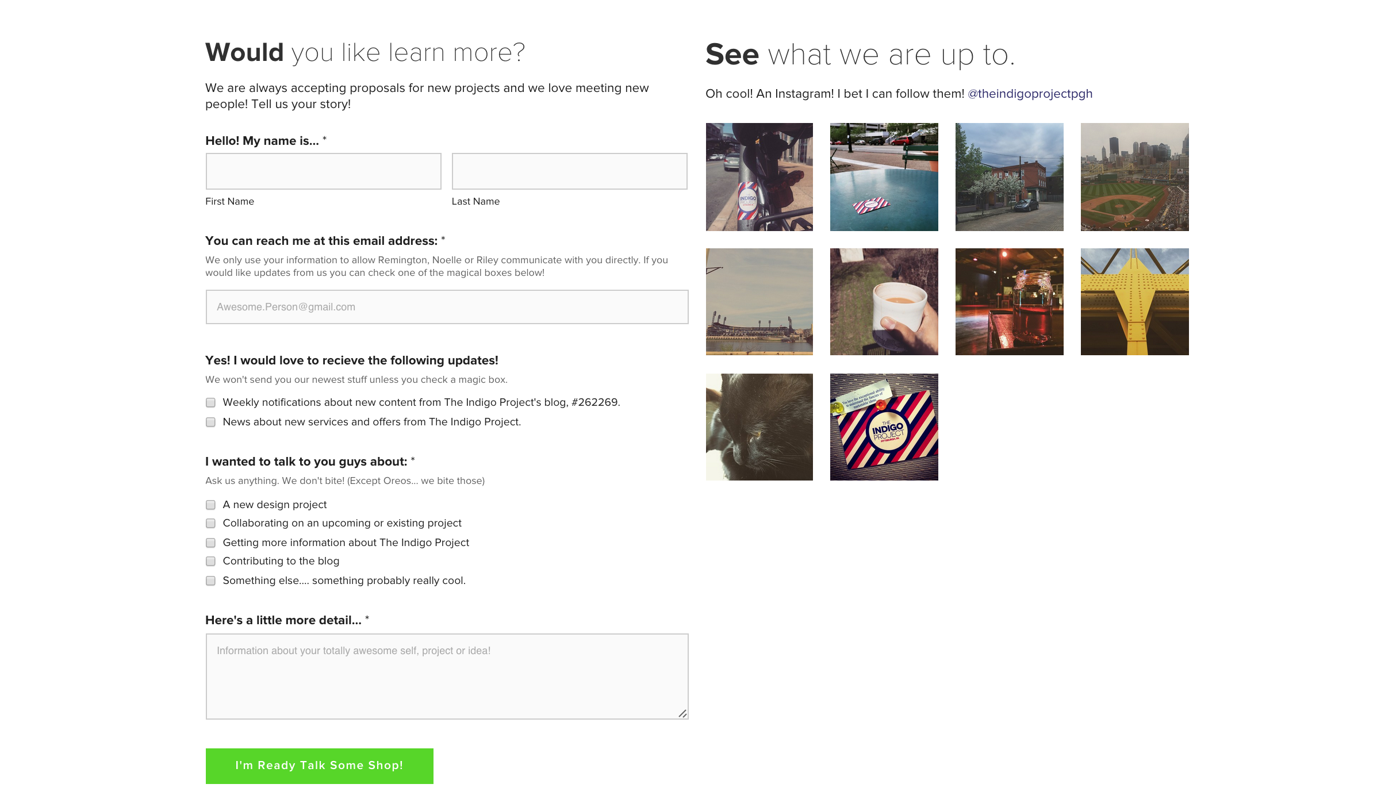The width and height of the screenshot is (1381, 807).
Task: Open the striped Indigo Project card photo
Action: pyautogui.click(x=884, y=426)
